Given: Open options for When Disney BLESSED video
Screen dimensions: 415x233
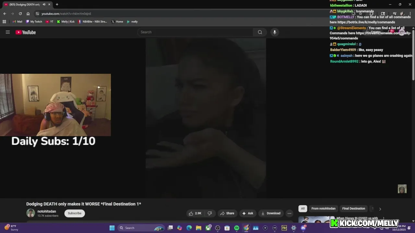Looking at the screenshot, I should tap(384, 218).
